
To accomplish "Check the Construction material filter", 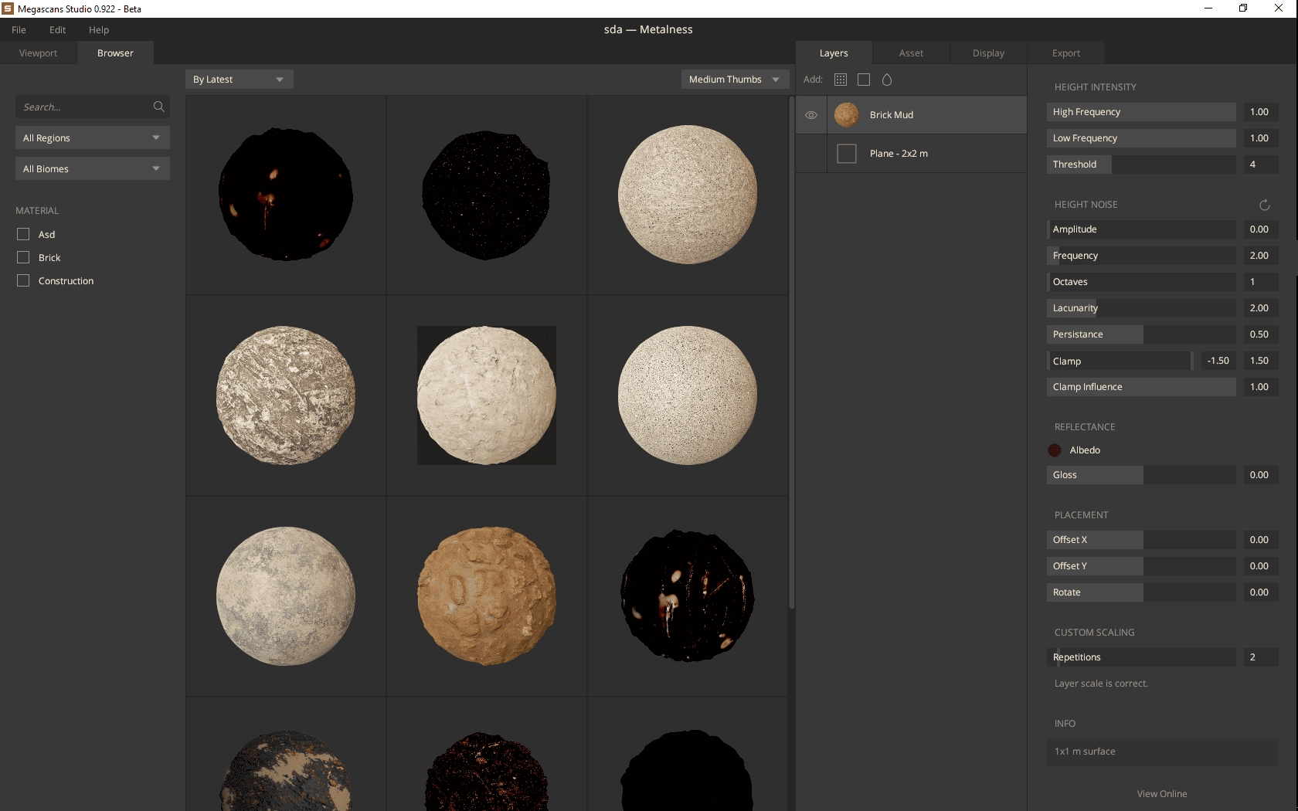I will click(23, 280).
